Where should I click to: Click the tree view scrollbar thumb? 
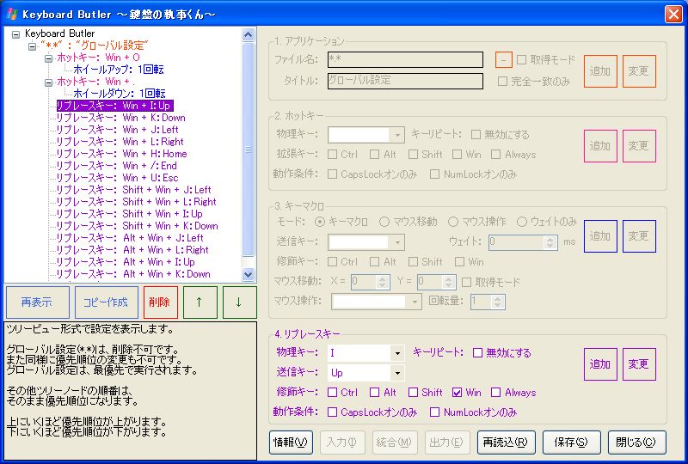point(248,150)
